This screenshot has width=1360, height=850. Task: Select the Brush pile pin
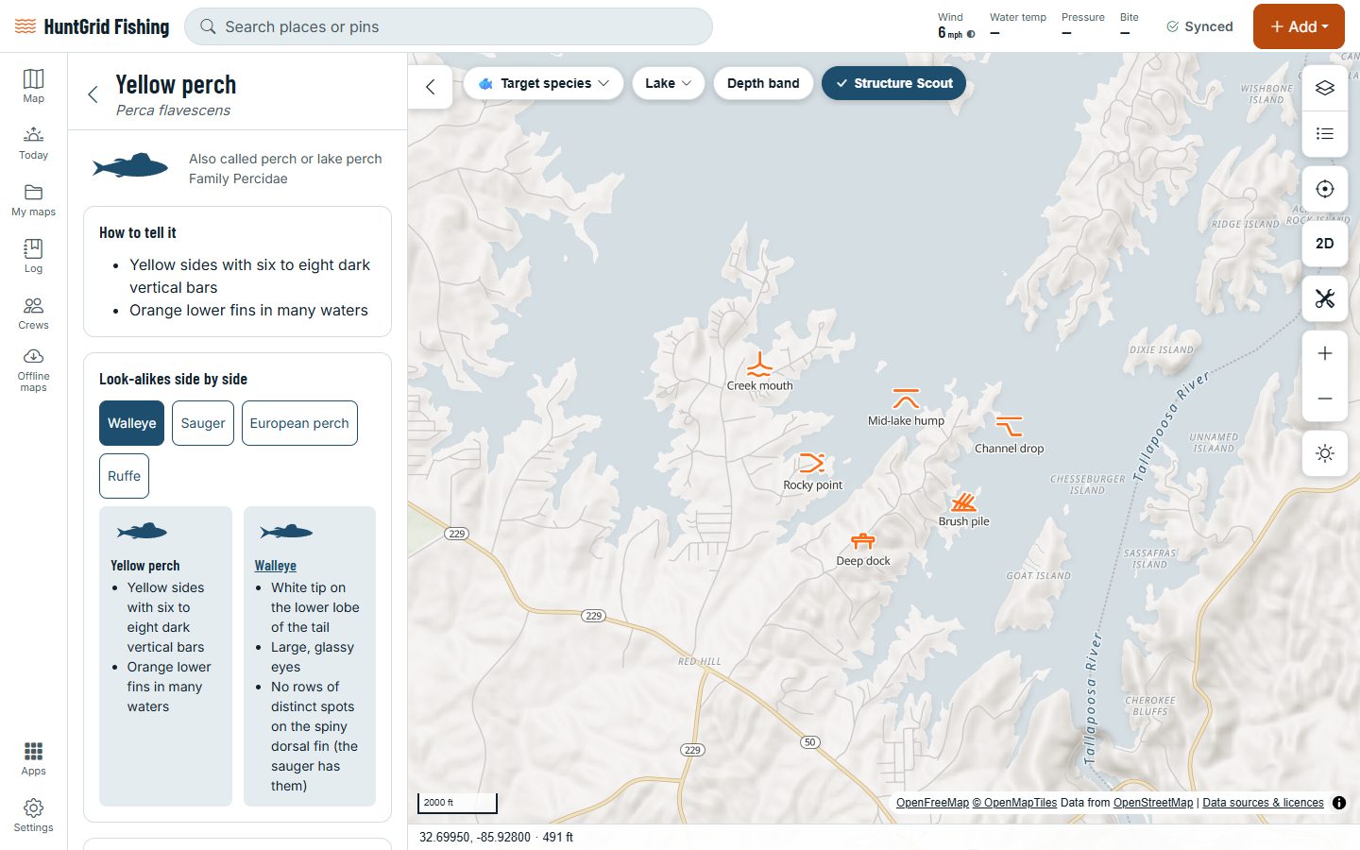coord(963,501)
